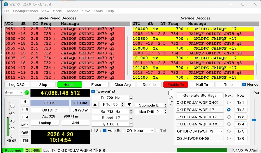Screen dimensions: 261x153
Task: Adjust Rx 732 Hz spinner arrows
Action: pyautogui.click(x=131, y=112)
